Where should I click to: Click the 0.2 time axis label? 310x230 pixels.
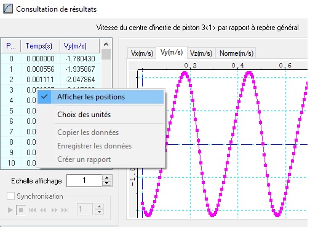pos(190,66)
